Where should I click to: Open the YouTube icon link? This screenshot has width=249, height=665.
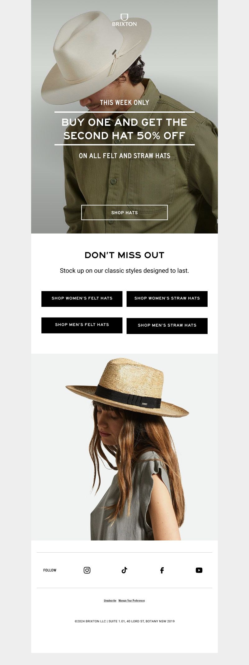click(x=199, y=570)
